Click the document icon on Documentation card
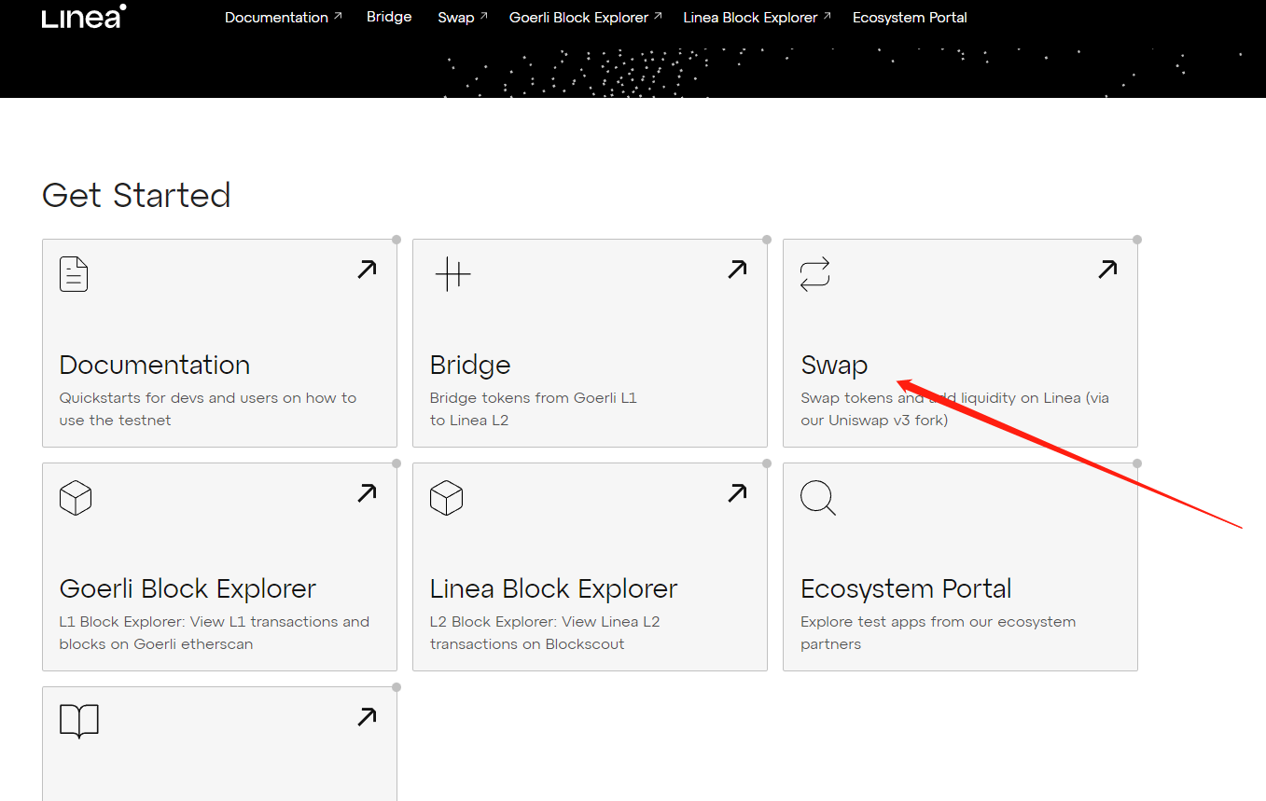 [x=74, y=274]
